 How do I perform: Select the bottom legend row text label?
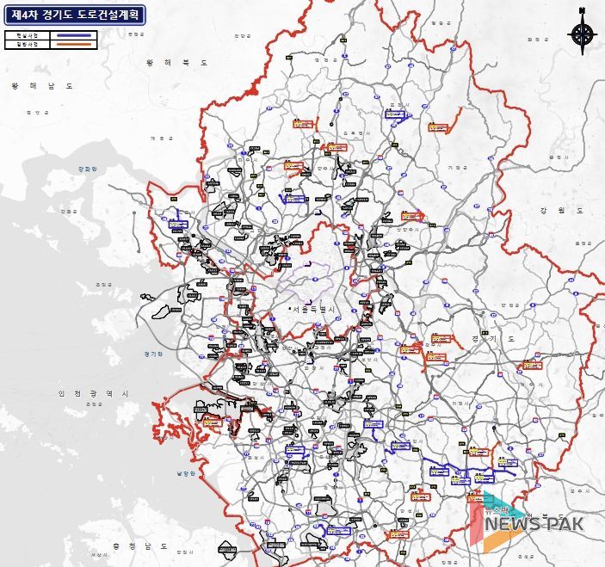coord(28,44)
